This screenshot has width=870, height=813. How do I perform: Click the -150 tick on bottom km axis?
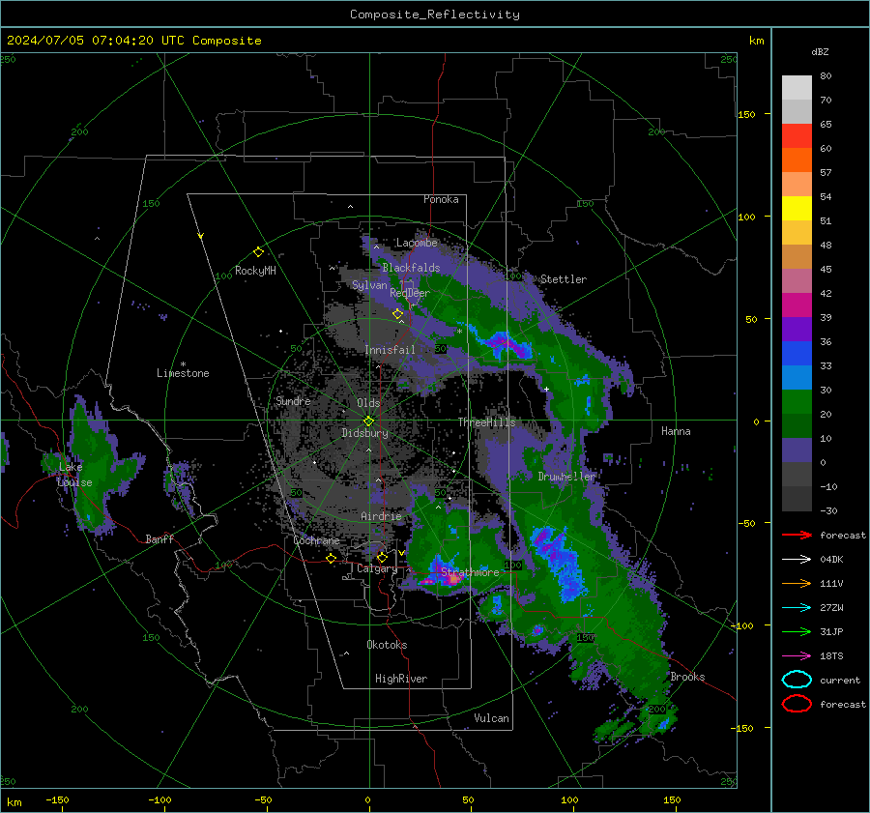(x=57, y=799)
